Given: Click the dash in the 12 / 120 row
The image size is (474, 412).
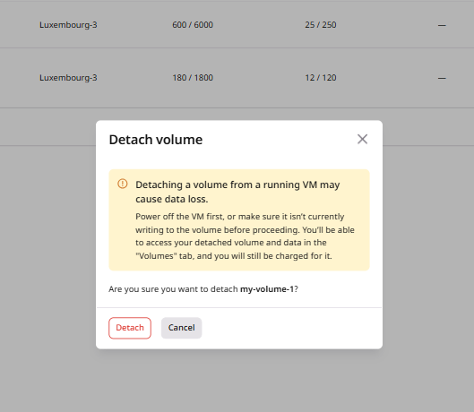Looking at the screenshot, I should pos(442,78).
